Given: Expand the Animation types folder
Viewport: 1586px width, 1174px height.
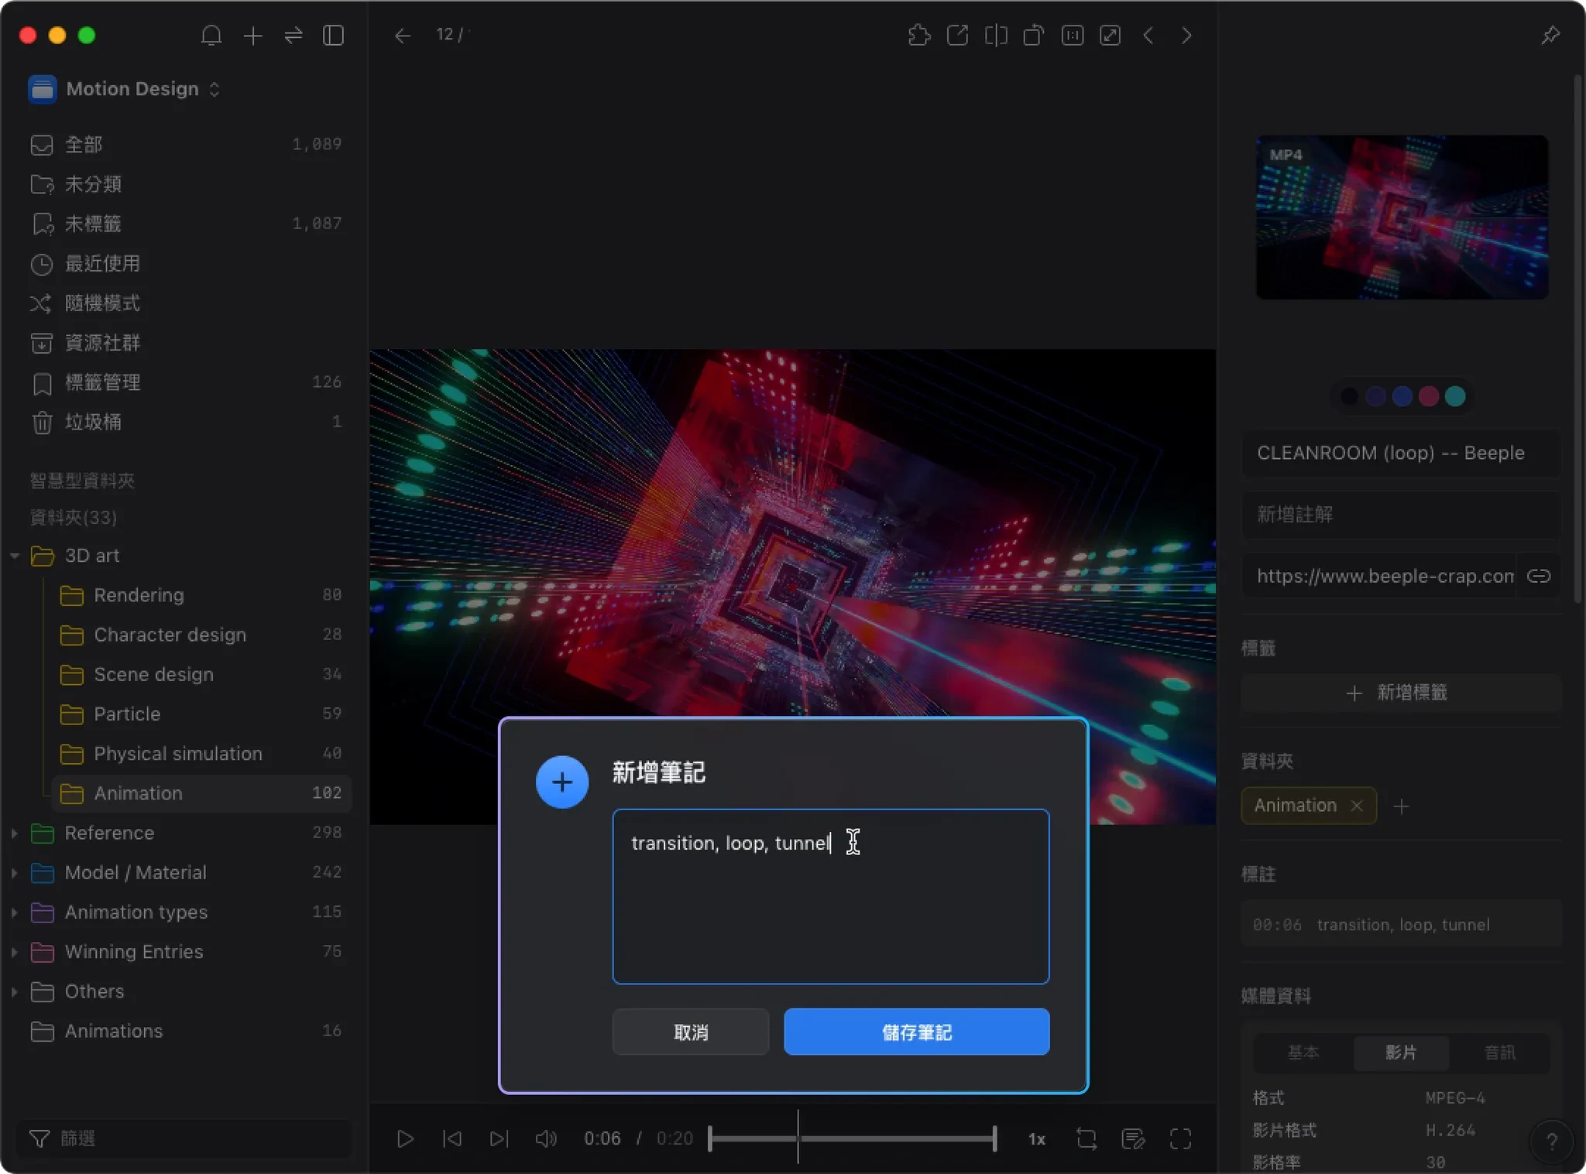Looking at the screenshot, I should click(x=15, y=912).
